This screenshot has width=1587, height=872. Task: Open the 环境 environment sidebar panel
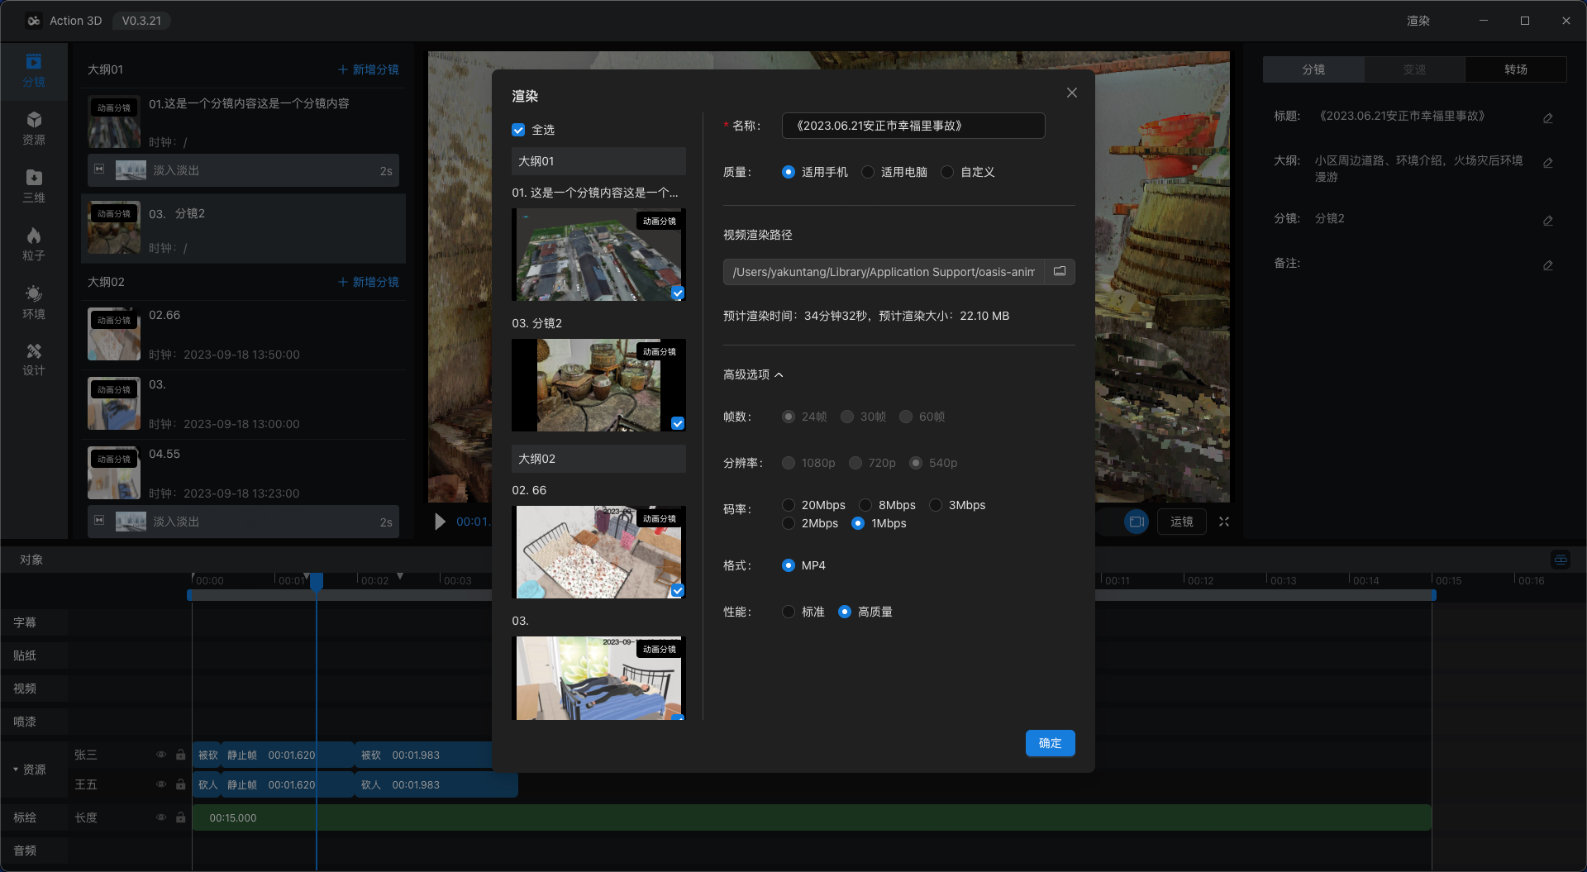(x=34, y=303)
